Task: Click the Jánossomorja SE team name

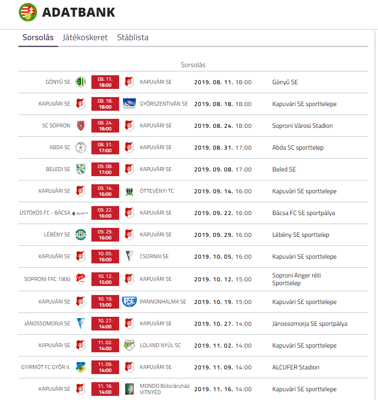Action: [x=47, y=324]
